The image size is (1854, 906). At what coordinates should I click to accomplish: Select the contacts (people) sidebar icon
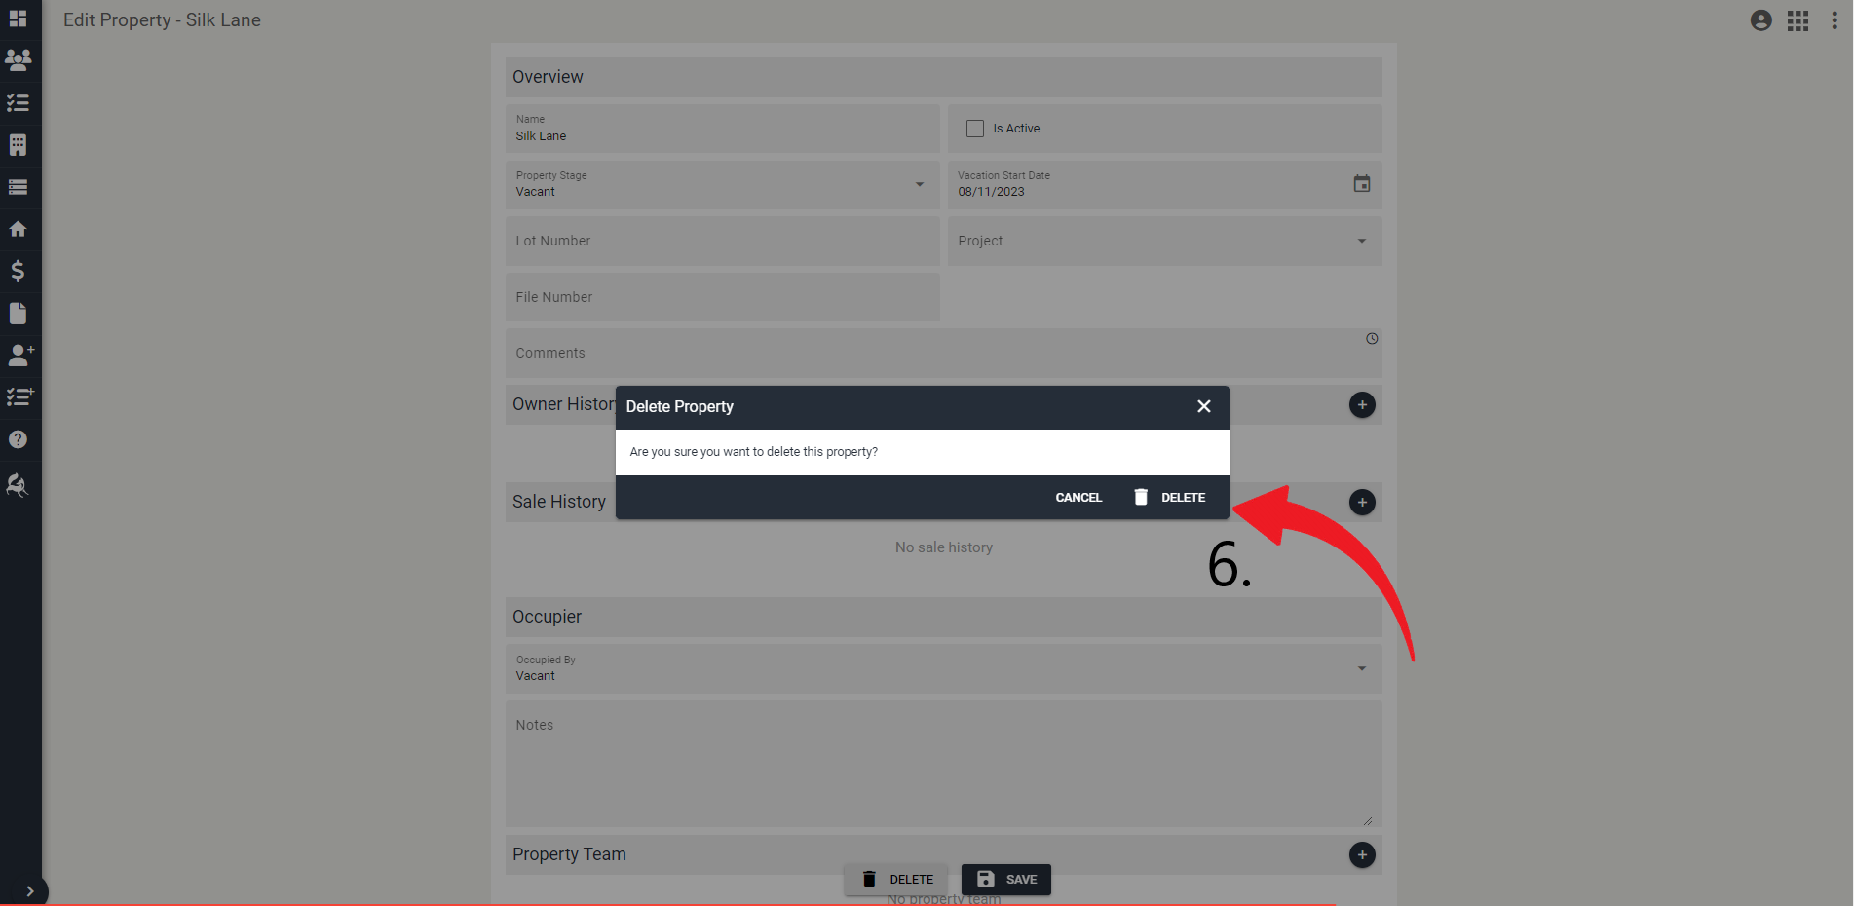click(19, 60)
